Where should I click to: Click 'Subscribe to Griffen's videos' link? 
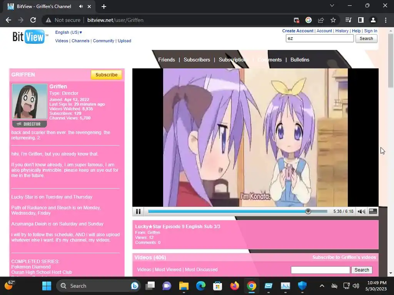click(344, 257)
